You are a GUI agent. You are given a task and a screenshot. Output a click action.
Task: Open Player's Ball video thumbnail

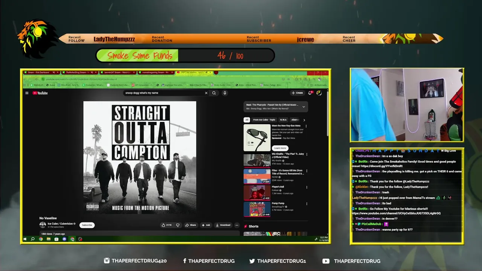[257, 193]
